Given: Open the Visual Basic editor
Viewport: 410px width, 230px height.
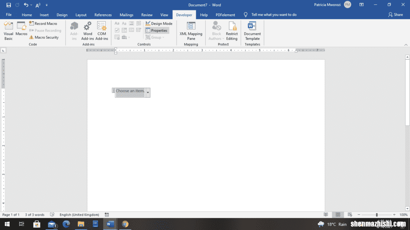Looking at the screenshot, I should tap(8, 31).
